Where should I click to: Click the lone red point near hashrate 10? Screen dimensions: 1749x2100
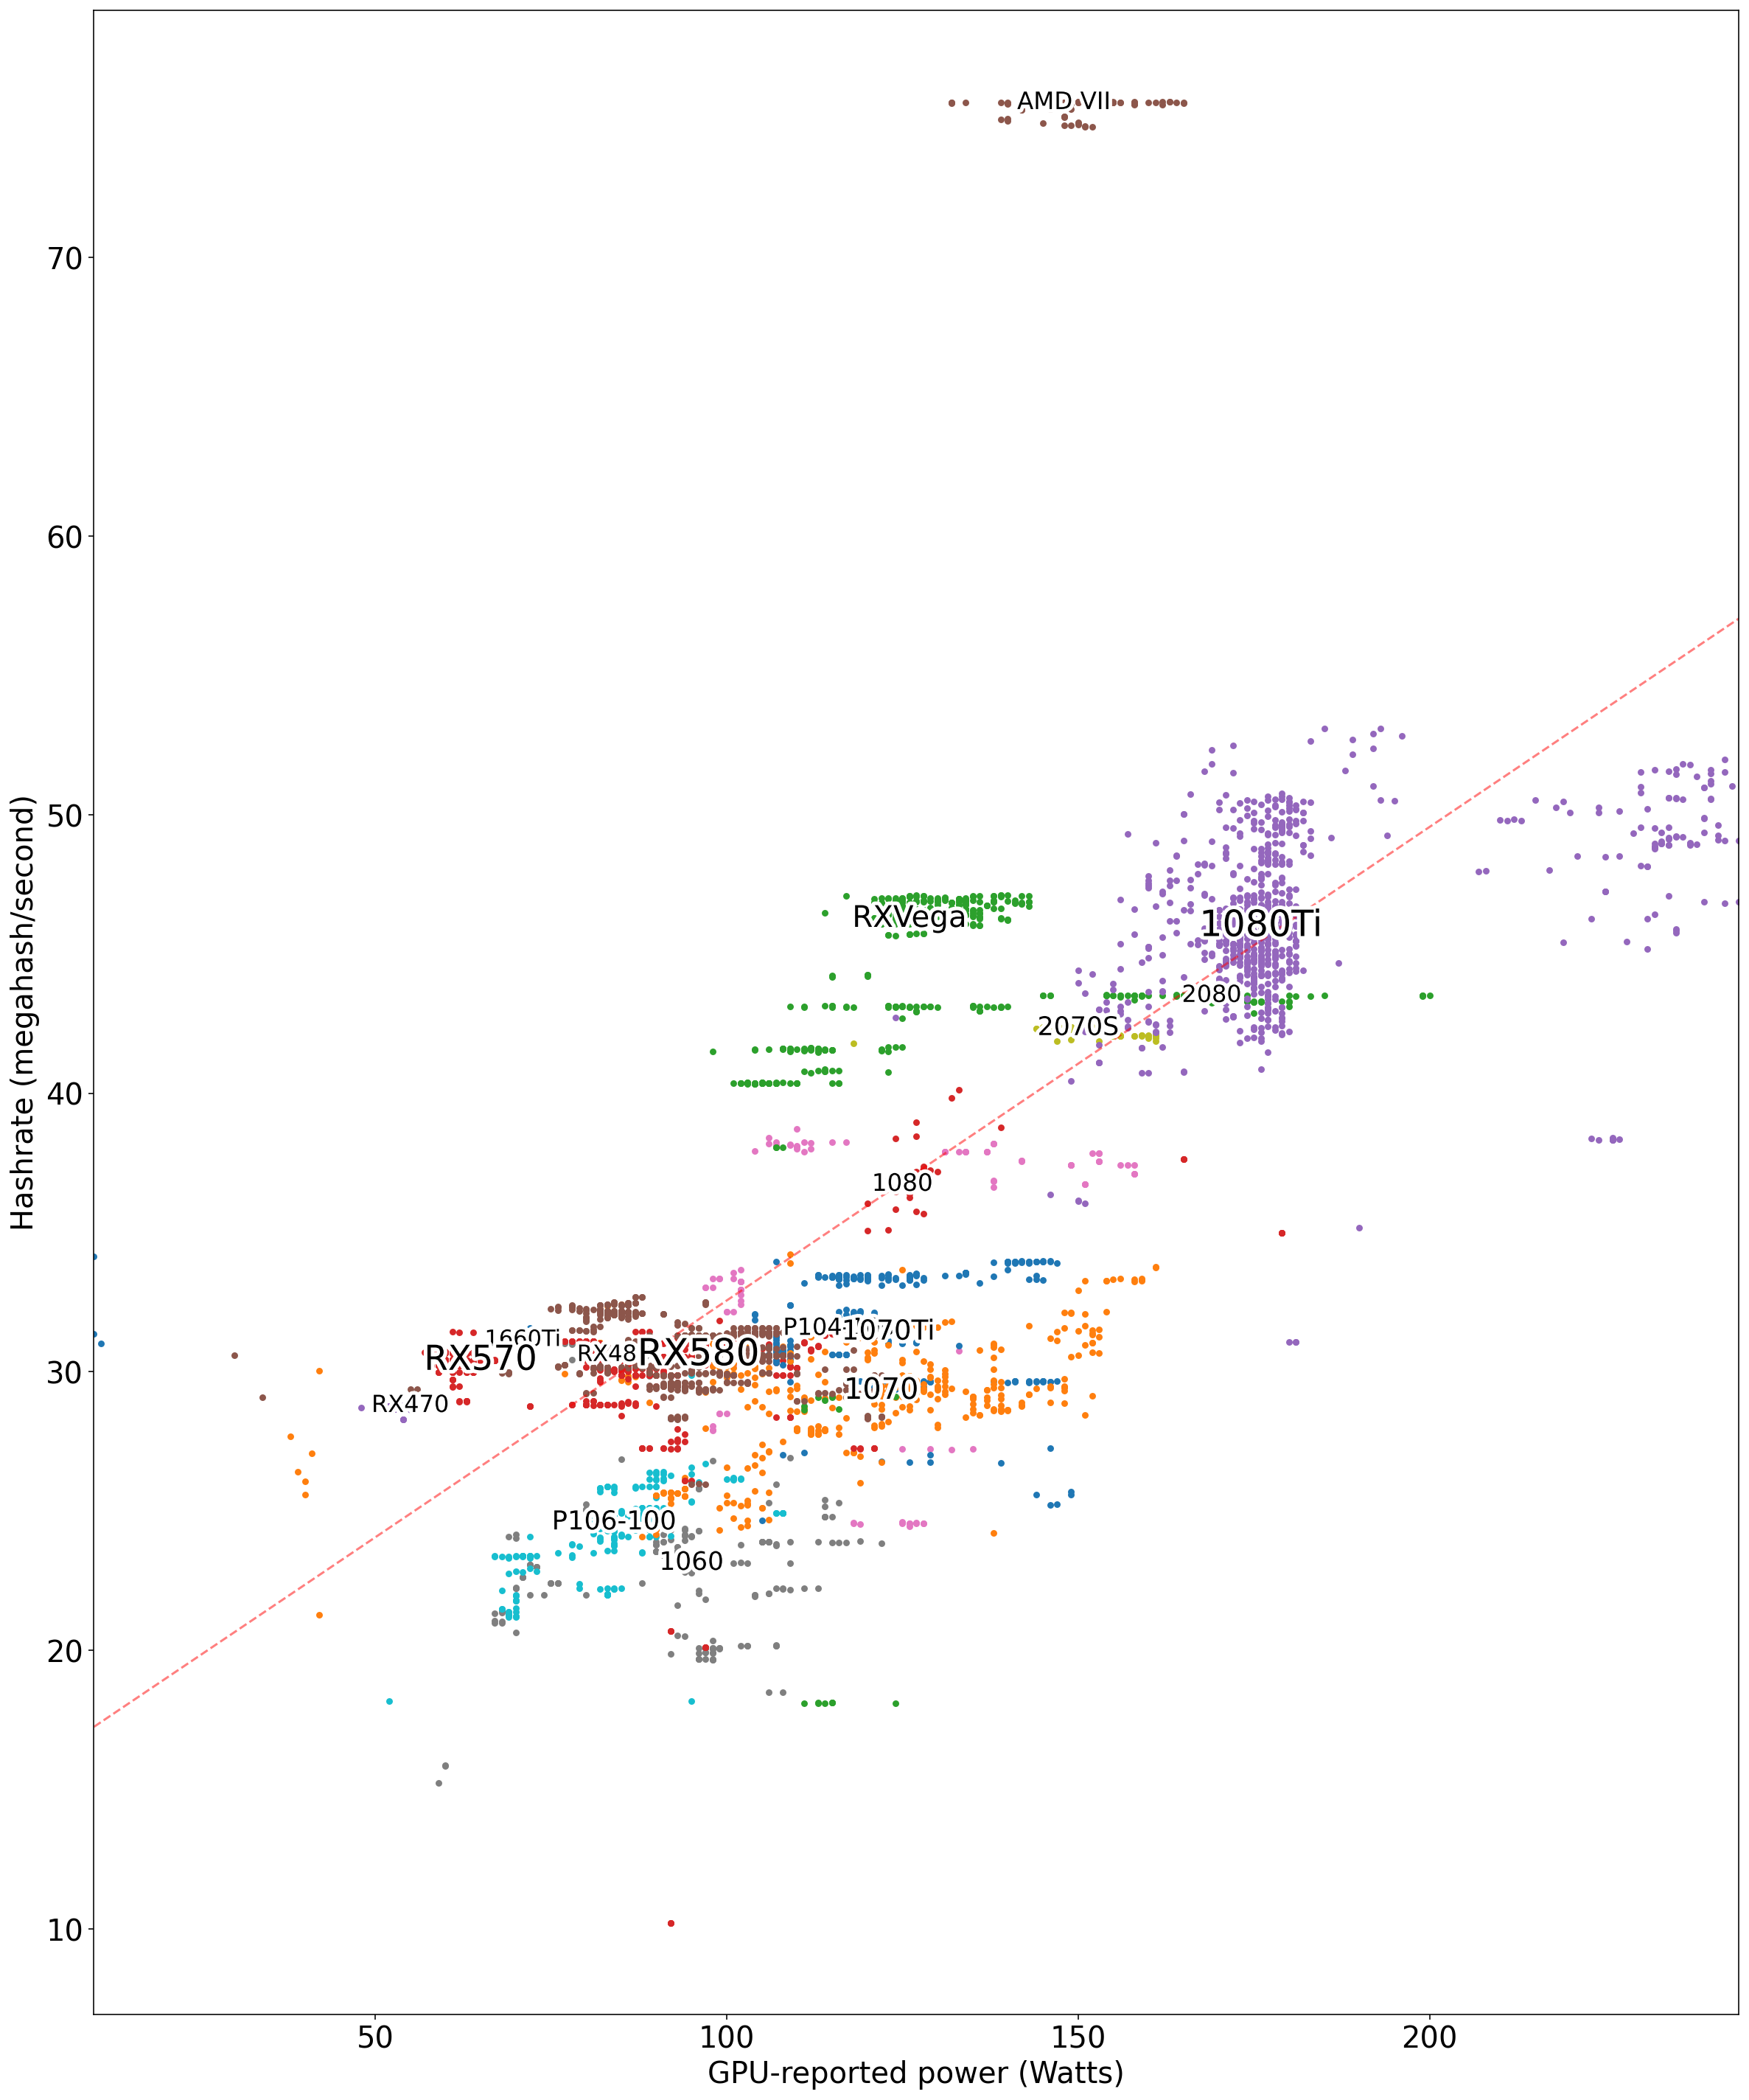pyautogui.click(x=671, y=1923)
